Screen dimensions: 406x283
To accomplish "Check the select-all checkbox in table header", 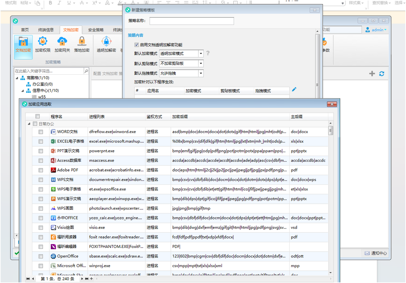I will point(38,117).
